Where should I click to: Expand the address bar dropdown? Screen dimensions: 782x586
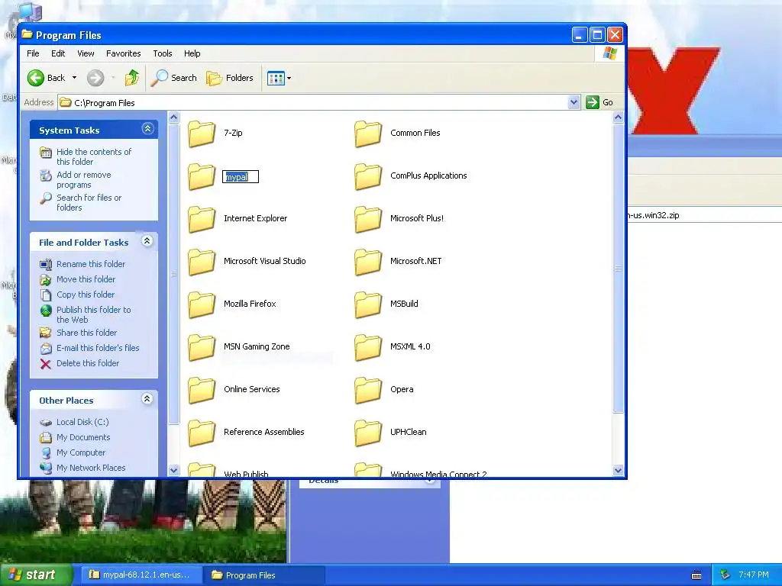tap(574, 102)
